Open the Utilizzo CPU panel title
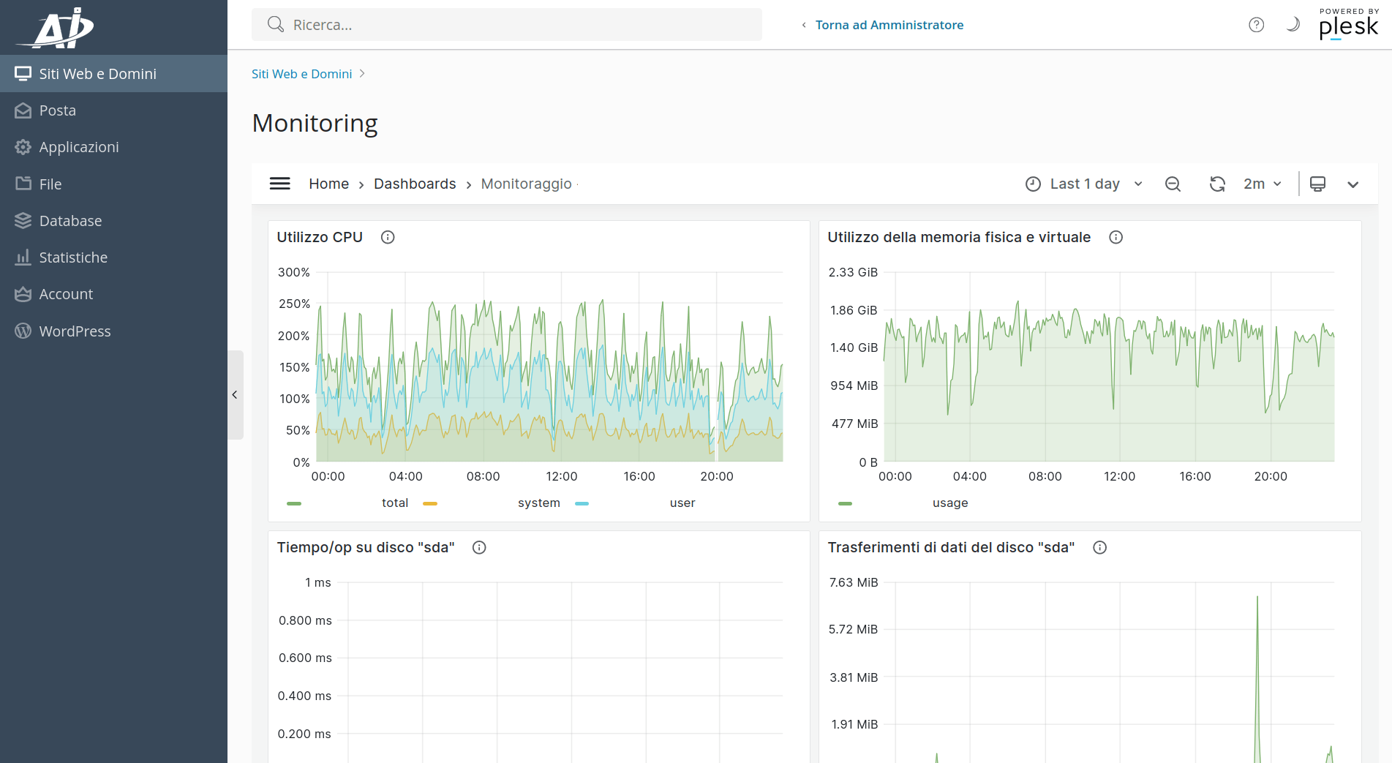 click(x=320, y=237)
